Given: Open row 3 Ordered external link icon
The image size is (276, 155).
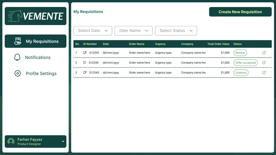Looking at the screenshot, I should (264, 72).
